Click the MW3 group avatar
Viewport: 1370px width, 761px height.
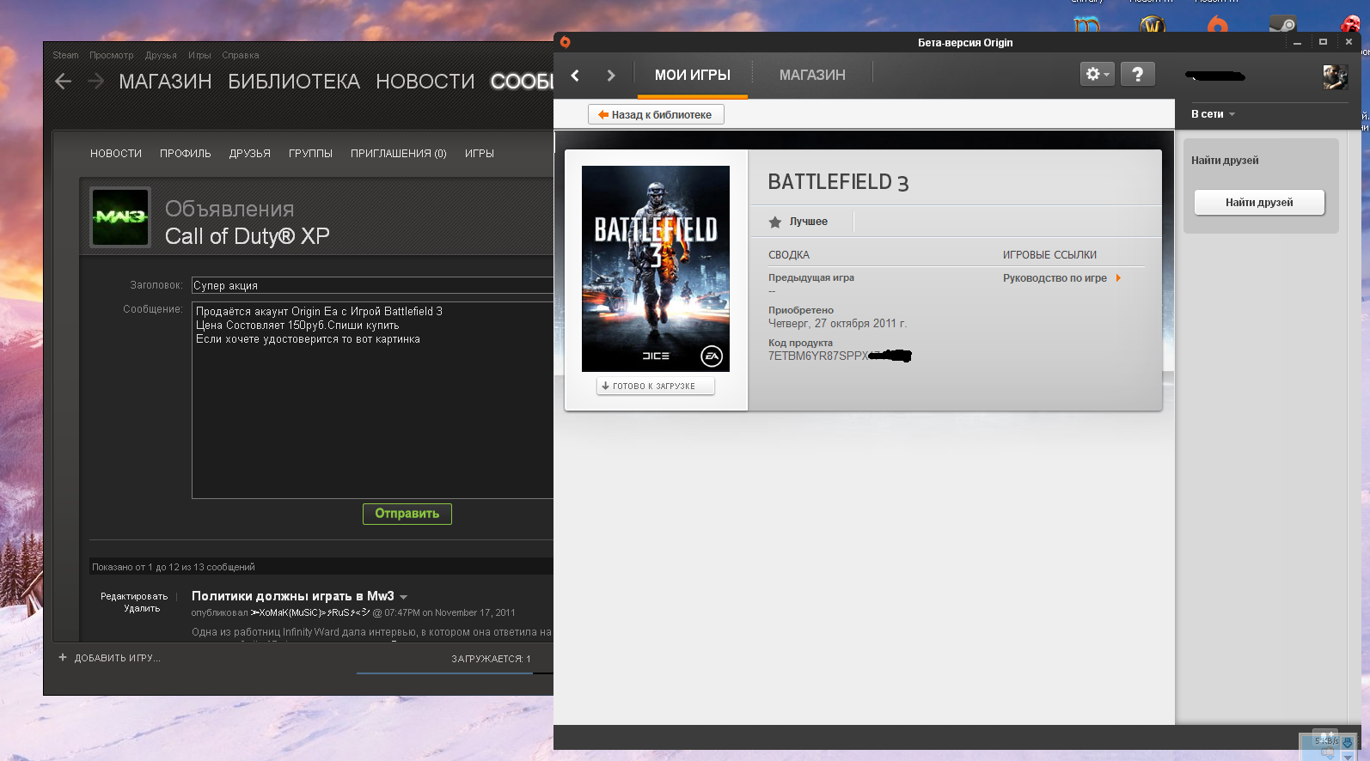click(x=120, y=216)
